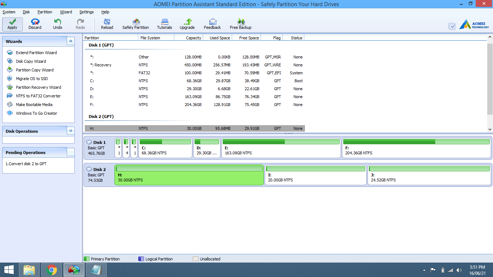Screen dimensions: 493x277
Task: Select the Disk 1 Basic GPT 465.76GB header
Action: point(99,148)
